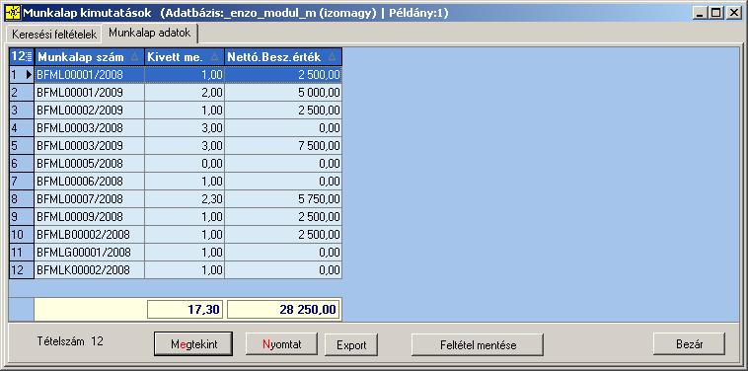Click net value 5 000,00

click(283, 93)
